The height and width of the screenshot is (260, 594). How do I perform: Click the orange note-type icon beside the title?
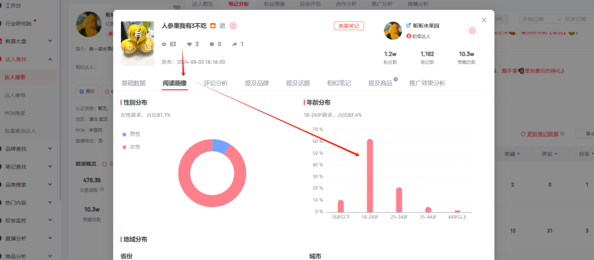pos(213,26)
